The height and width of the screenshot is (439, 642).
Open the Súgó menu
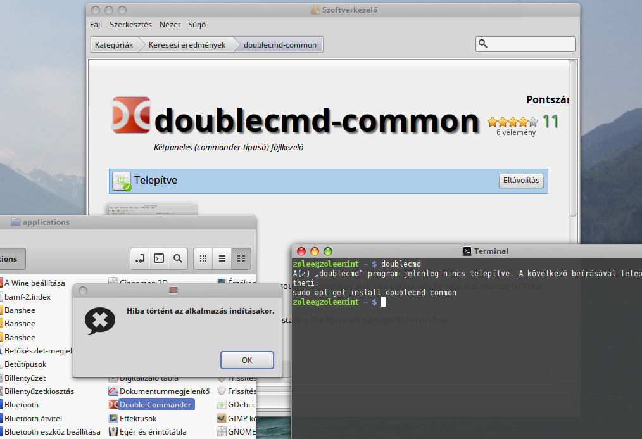(197, 25)
